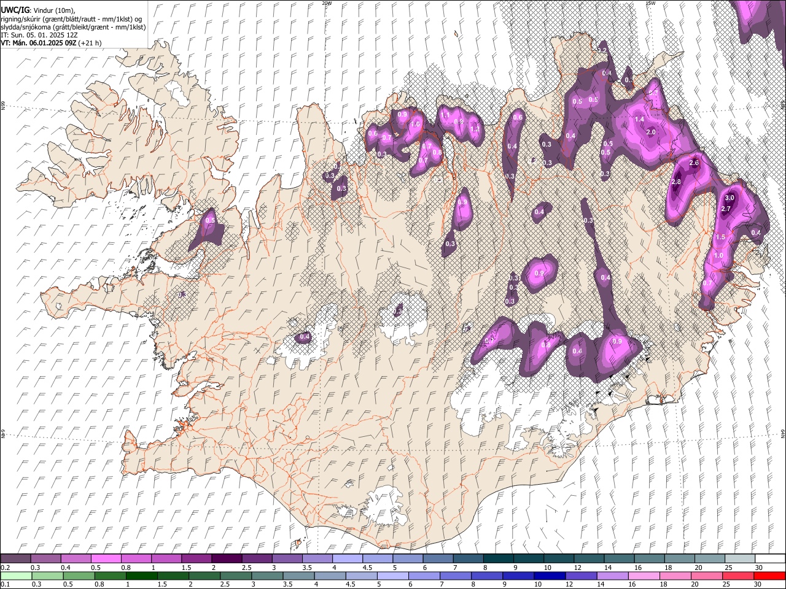
Task: Pick the darkest purple swatch between 2 and 2.5
Action: pyautogui.click(x=227, y=559)
